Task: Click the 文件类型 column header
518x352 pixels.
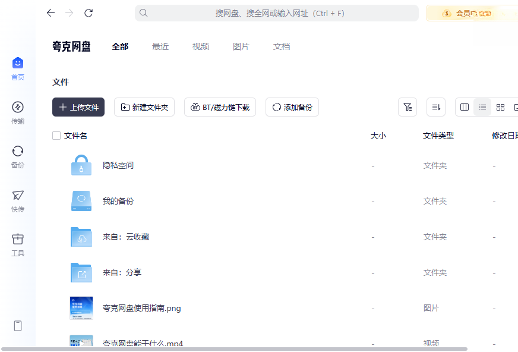Action: pos(438,136)
